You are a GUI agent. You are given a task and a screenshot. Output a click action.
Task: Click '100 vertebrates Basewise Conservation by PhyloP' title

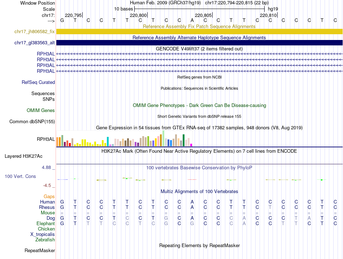coord(199,168)
